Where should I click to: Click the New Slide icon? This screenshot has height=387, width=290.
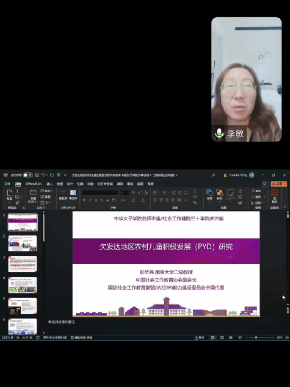[33, 194]
